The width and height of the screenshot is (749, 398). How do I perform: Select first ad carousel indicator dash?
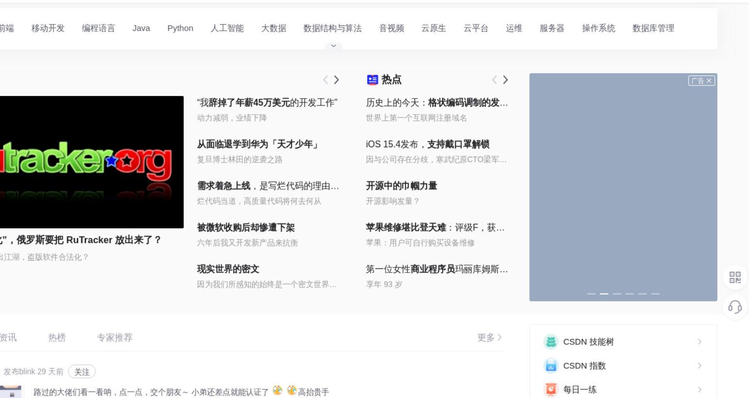coord(591,294)
